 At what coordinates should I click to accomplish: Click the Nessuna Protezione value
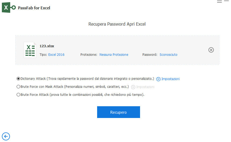coord(114,55)
